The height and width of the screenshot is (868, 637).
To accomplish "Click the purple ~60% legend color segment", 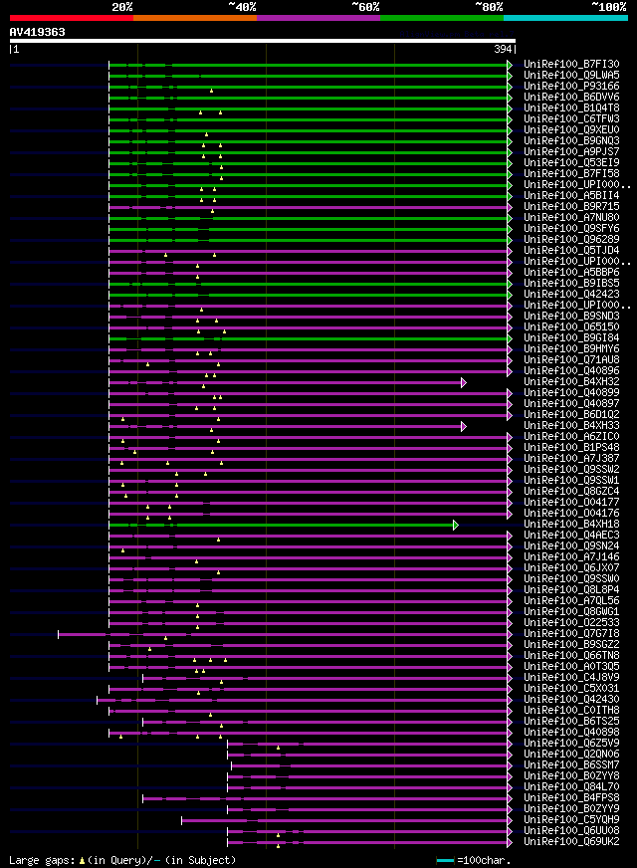I will pyautogui.click(x=318, y=18).
